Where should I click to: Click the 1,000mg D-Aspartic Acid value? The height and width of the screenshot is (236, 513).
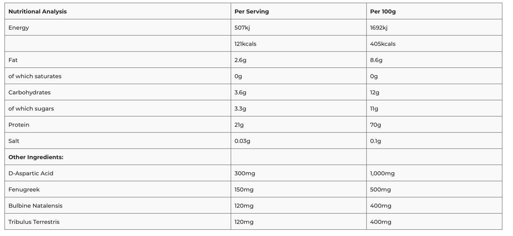383,173
